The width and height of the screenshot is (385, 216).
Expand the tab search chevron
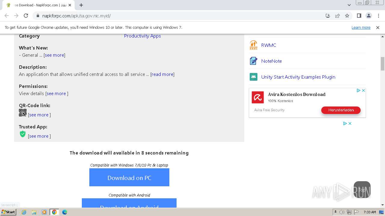point(349,5)
